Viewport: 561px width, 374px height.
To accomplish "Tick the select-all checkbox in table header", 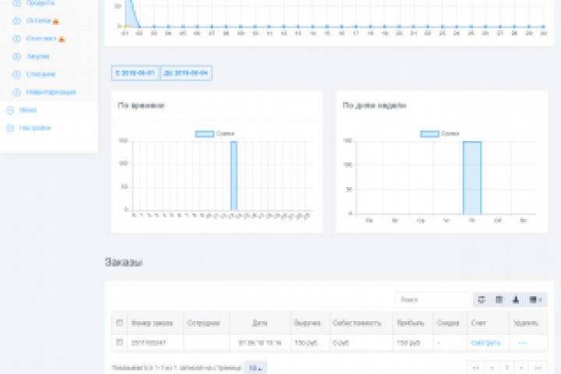I will coord(119,323).
